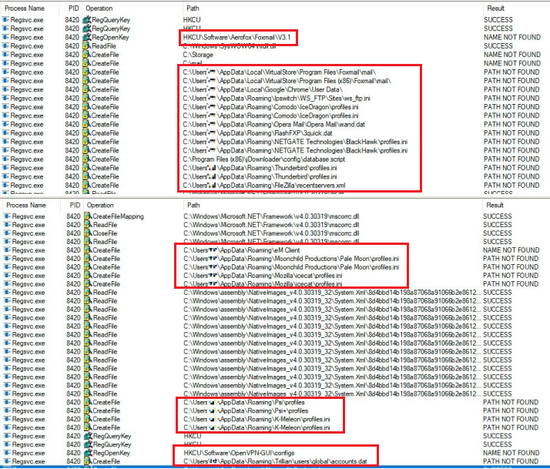The image size is (550, 469).
Task: Click NAME NOT FOUND result on Aerofox Foxmail row
Action: click(x=512, y=37)
